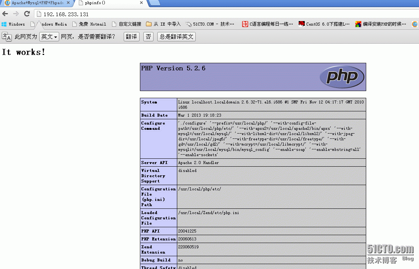Click the 'Apache 2.0 Handler' value
The width and height of the screenshot is (419, 269).
coord(198,163)
